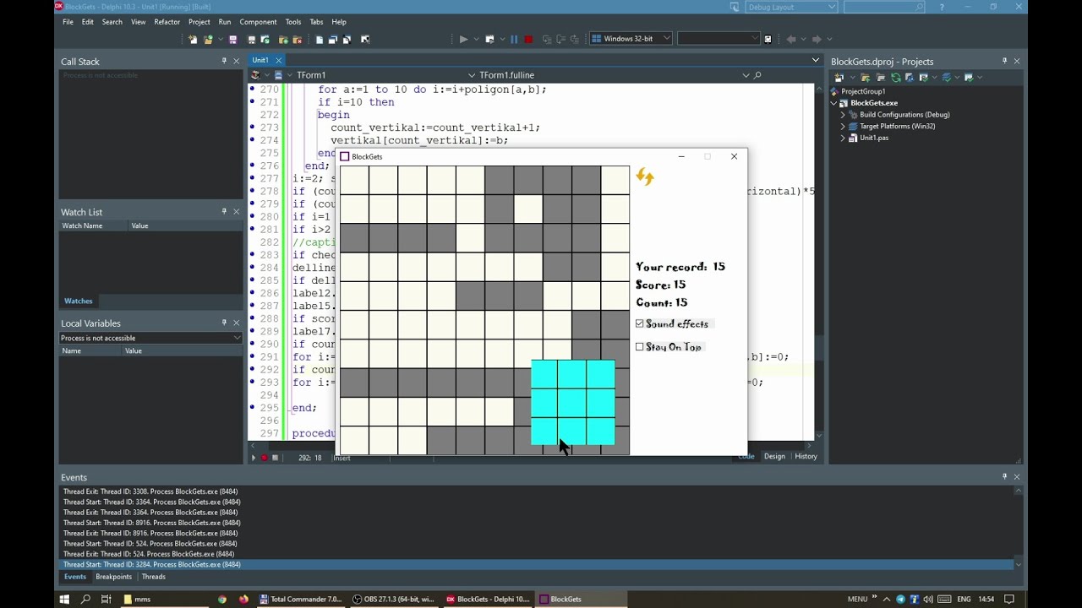
Task: Open the History tab of the editor
Action: pyautogui.click(x=806, y=456)
